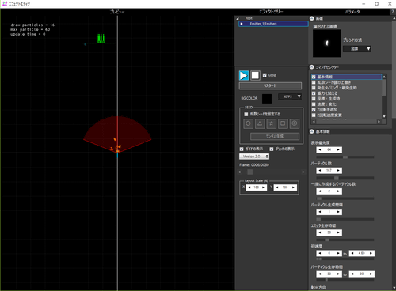Select the triangle seed preset icon

coord(260,123)
